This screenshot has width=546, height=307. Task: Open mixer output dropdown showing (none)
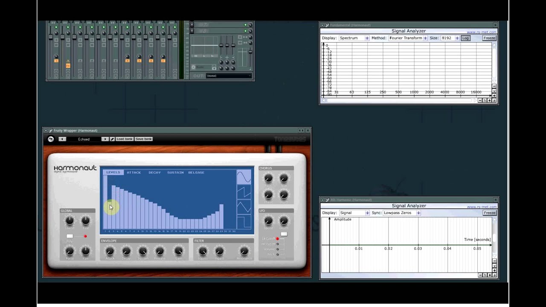(x=229, y=76)
